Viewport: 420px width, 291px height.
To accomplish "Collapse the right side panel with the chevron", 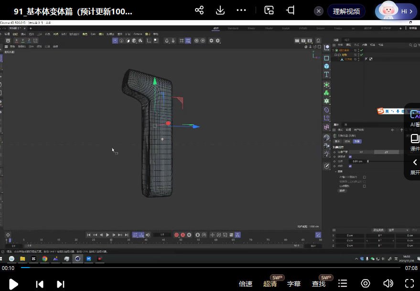I will click(414, 162).
